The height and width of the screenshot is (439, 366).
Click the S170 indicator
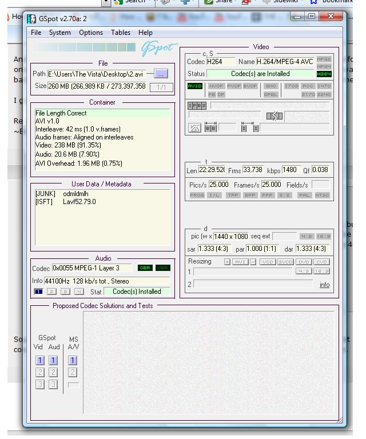(x=308, y=94)
